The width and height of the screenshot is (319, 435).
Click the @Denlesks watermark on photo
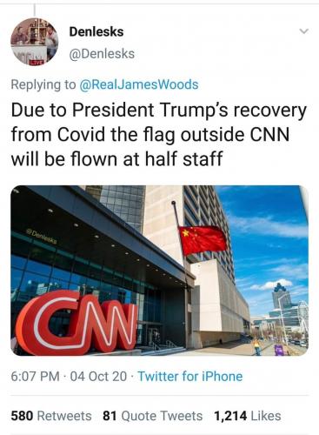(x=41, y=236)
